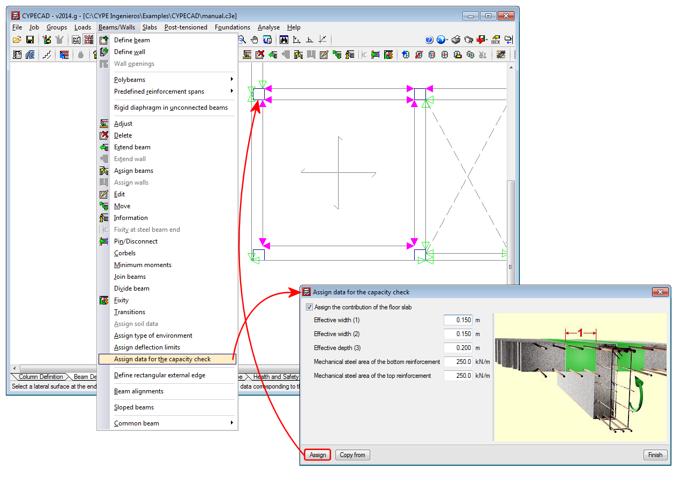
Task: Open the Analyse menu
Action: coord(268,27)
